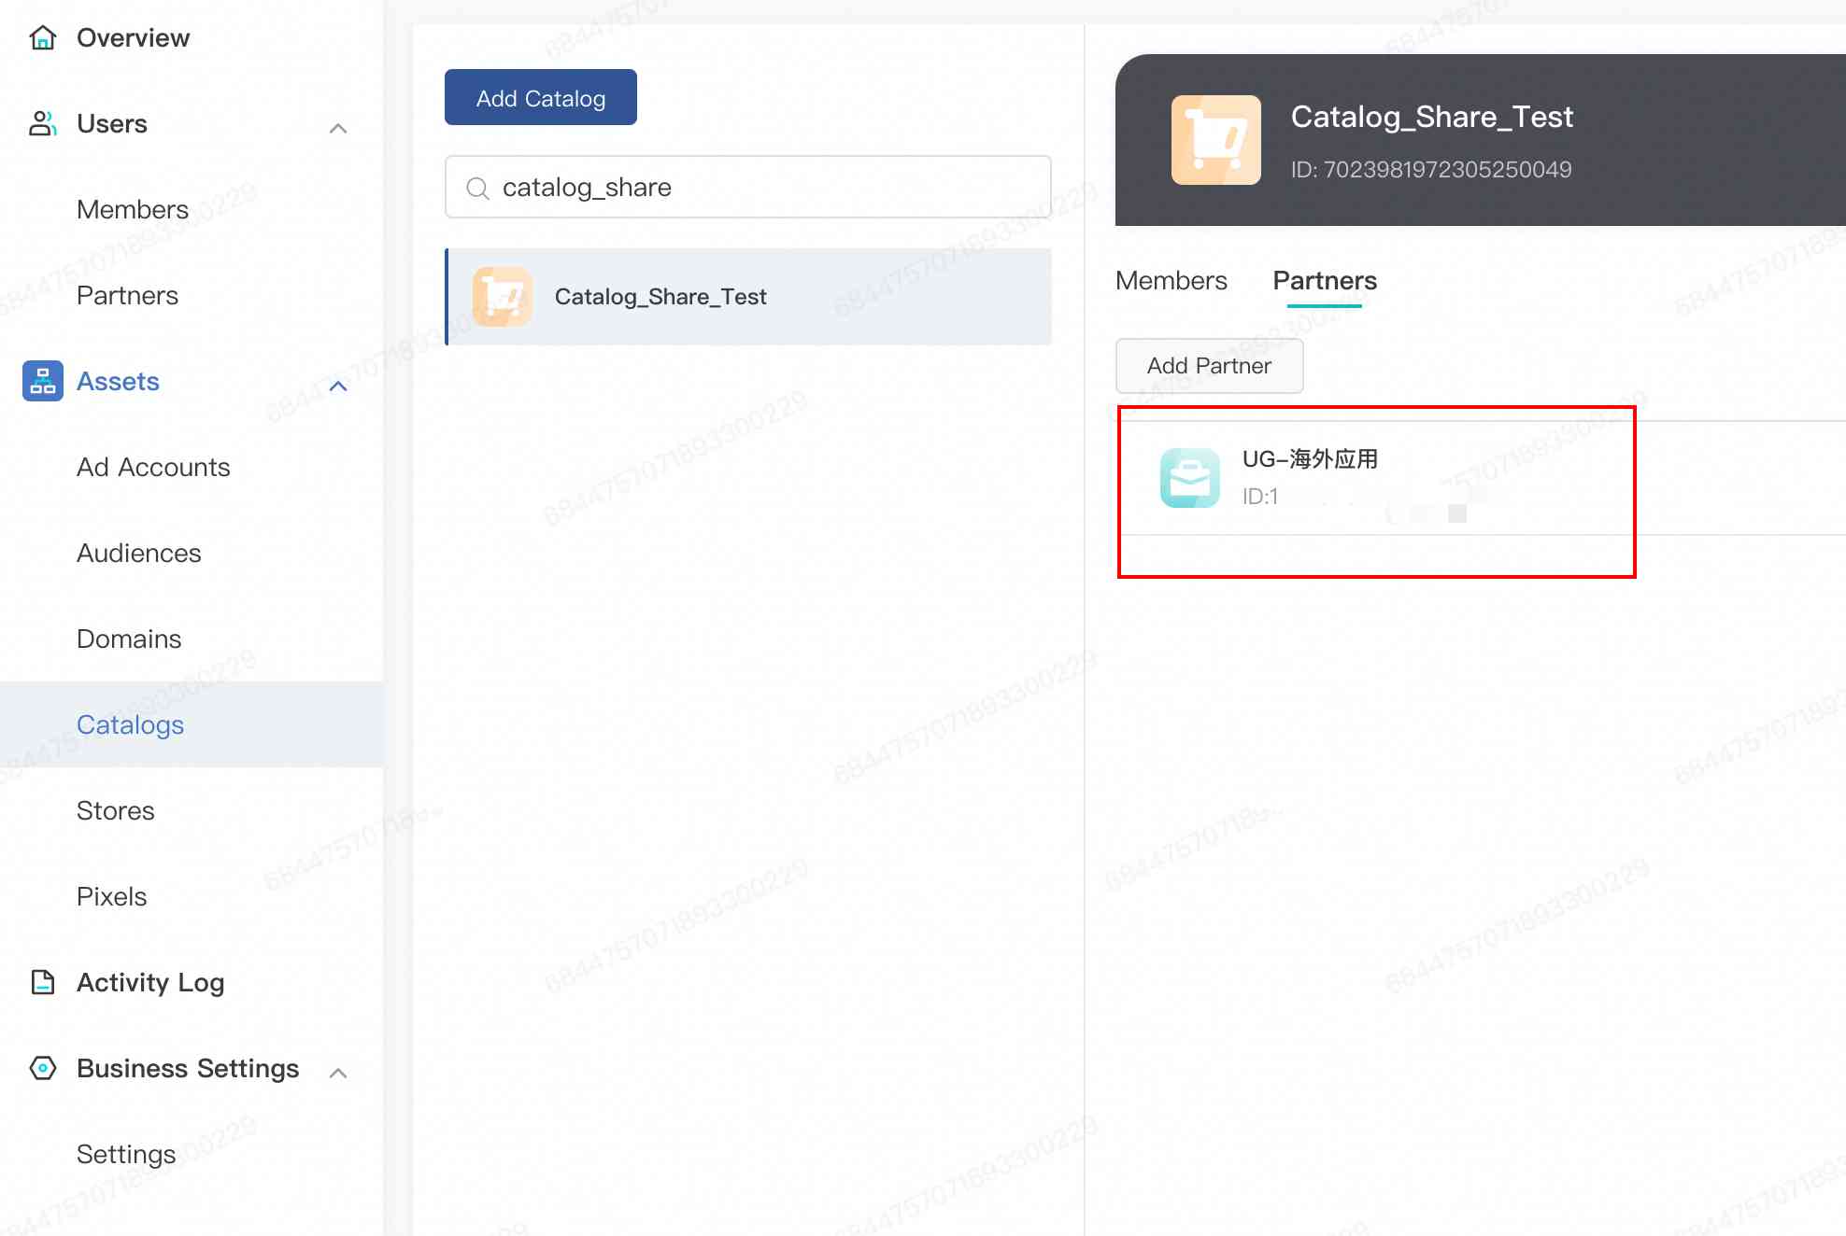Click the Add Partner button
Screen dimensions: 1846x1236
pos(1209,366)
